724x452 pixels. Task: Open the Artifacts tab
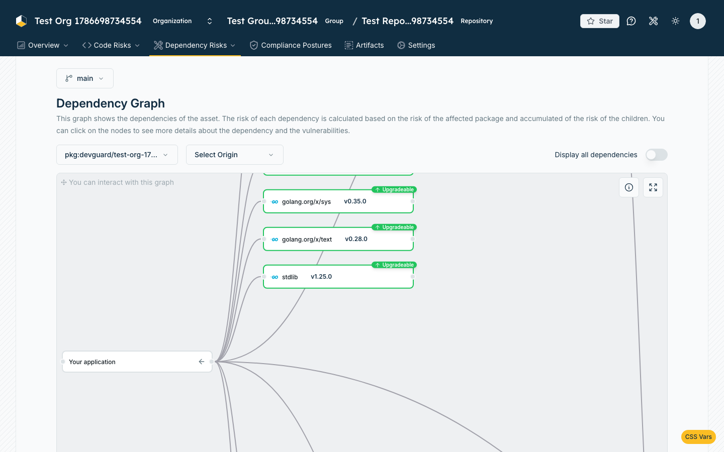point(364,45)
